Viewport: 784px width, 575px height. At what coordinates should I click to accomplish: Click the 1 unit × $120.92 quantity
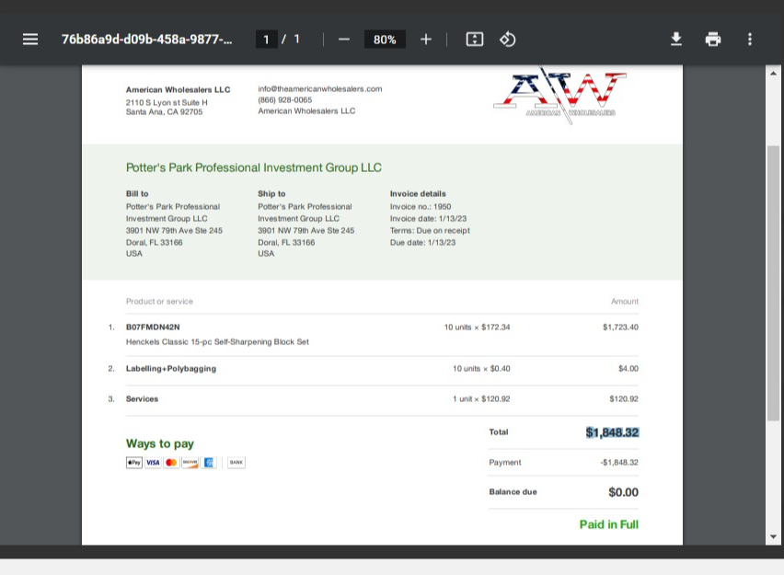[481, 399]
